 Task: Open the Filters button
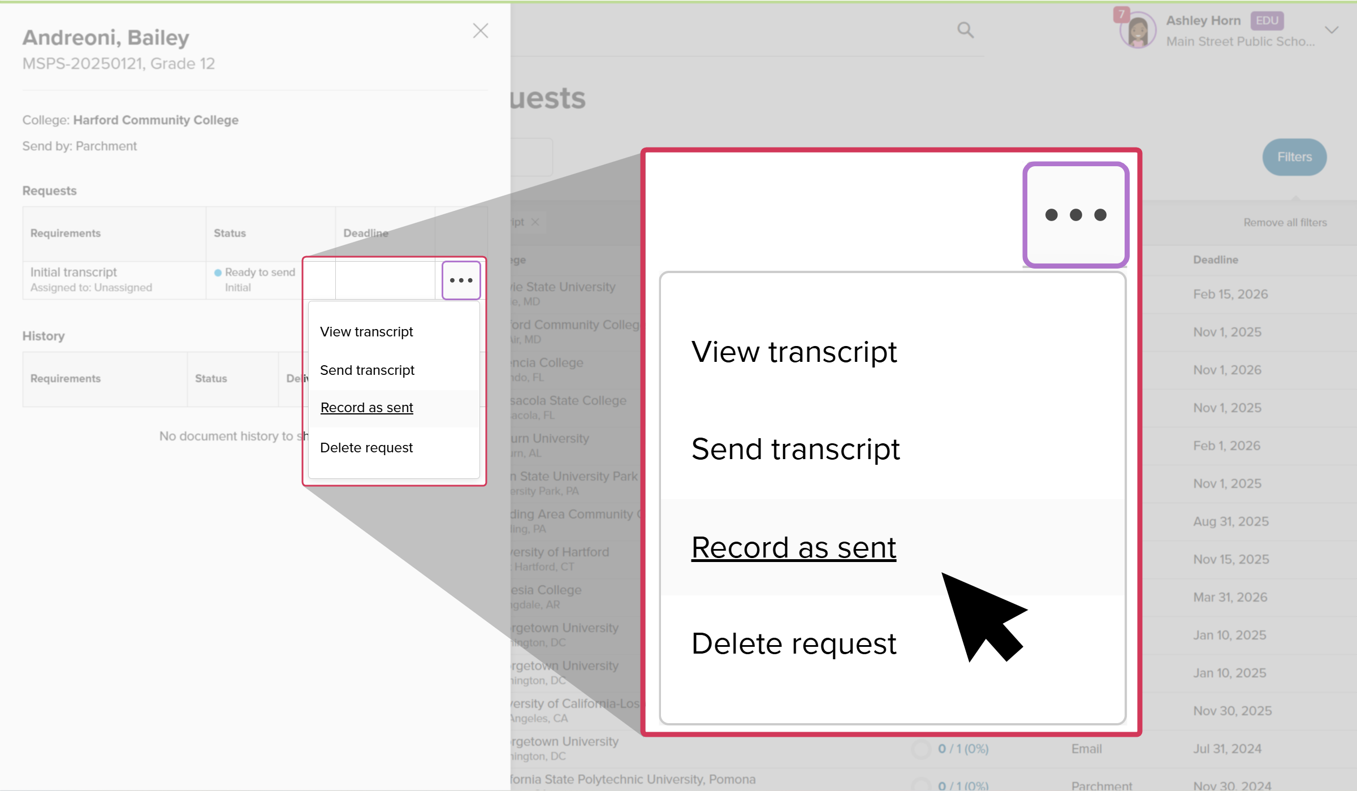(1294, 157)
